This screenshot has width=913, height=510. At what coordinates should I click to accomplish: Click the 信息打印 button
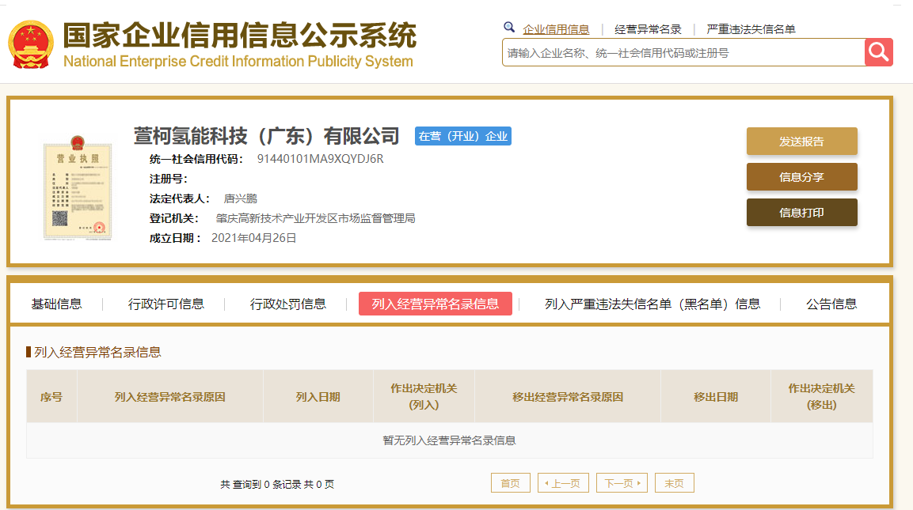tap(802, 212)
